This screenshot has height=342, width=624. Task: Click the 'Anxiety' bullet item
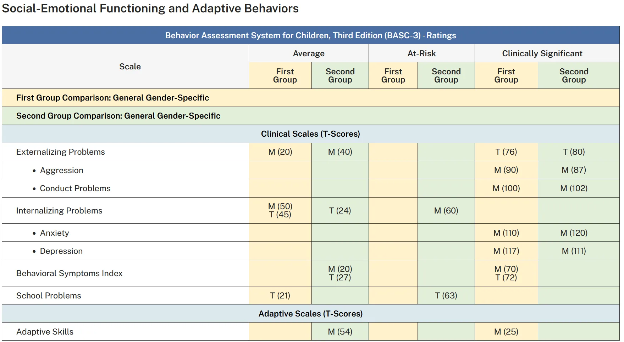[54, 233]
